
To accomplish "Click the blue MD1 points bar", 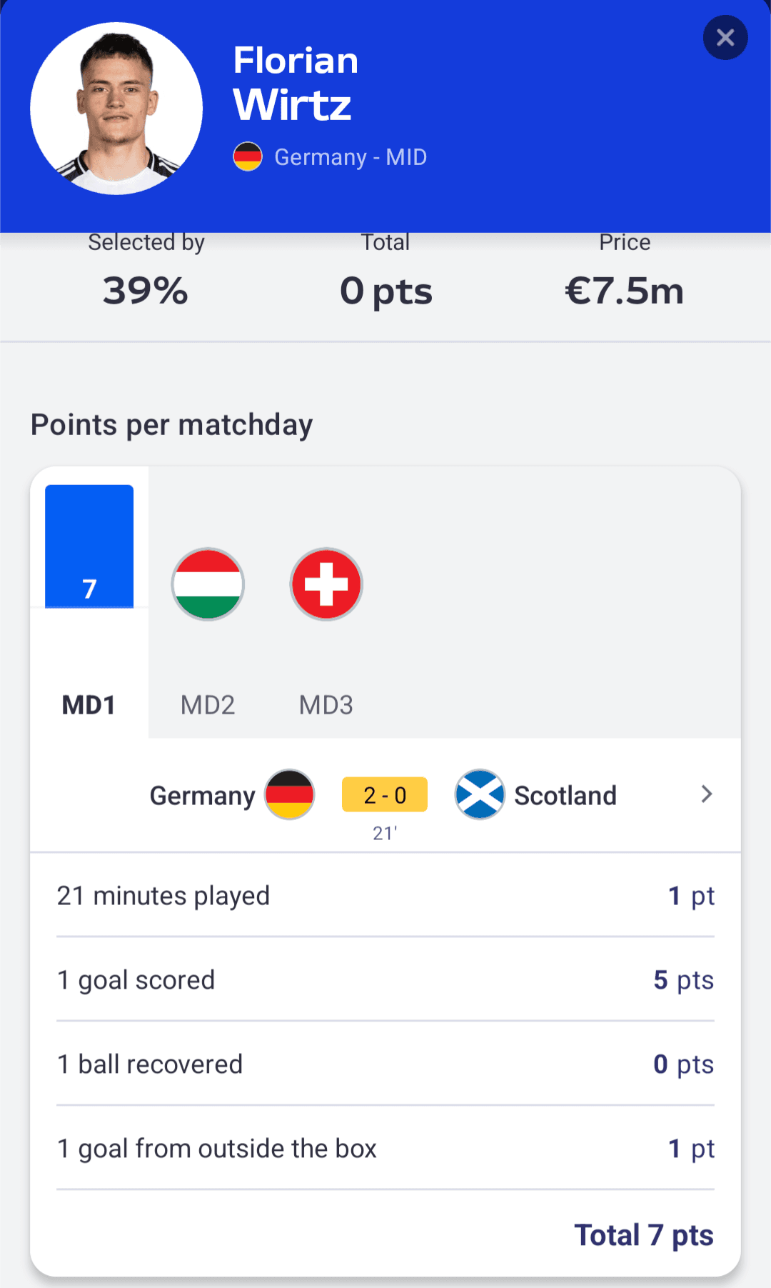I will [x=89, y=546].
